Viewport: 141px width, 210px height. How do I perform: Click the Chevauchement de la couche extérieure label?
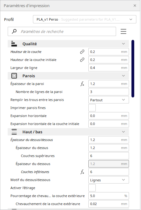[48, 204]
